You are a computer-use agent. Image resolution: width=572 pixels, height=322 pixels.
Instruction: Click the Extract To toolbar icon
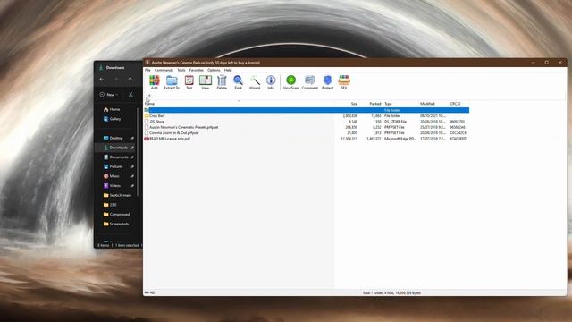(172, 82)
